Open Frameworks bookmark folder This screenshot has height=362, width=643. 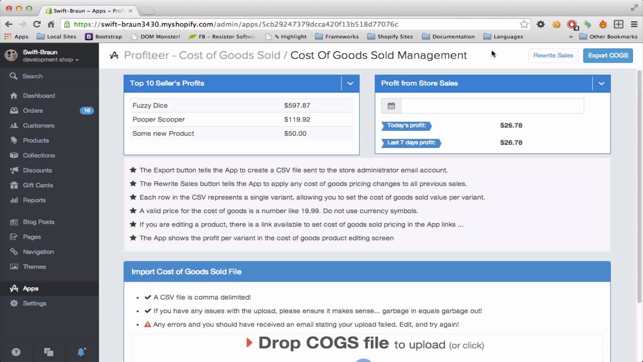pyautogui.click(x=337, y=37)
